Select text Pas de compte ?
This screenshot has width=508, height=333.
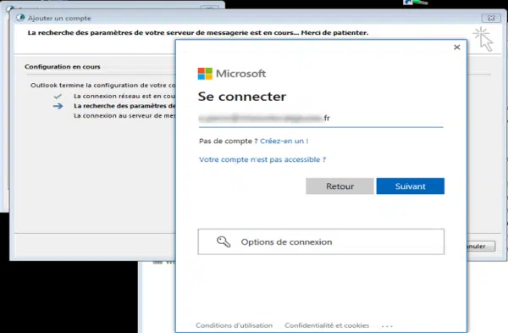pos(229,141)
